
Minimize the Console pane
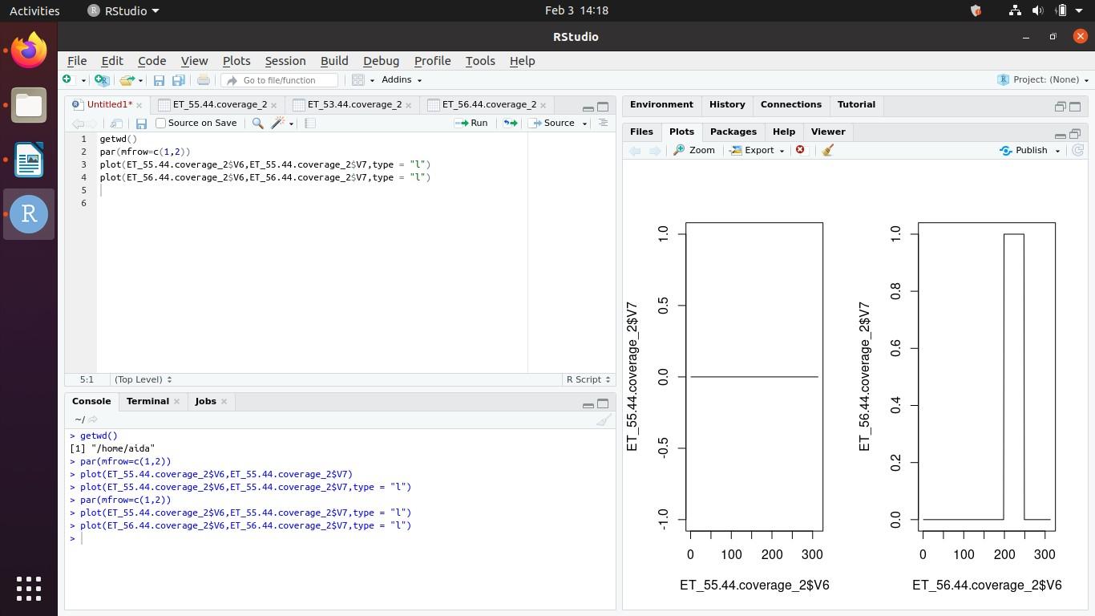coord(588,404)
